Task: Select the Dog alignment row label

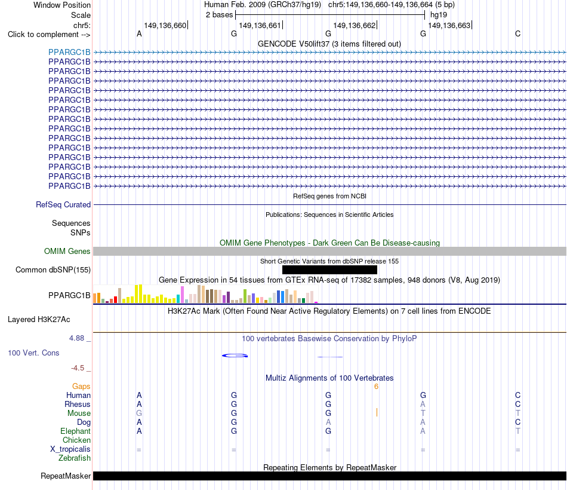Action: click(x=84, y=422)
